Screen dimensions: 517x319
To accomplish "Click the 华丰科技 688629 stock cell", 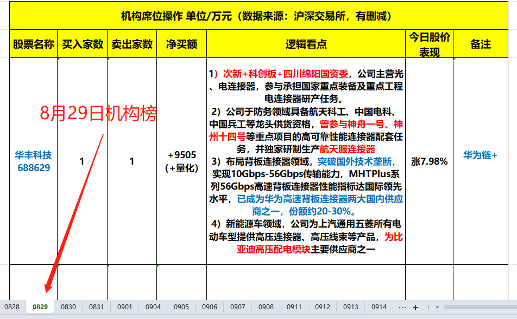I will pyautogui.click(x=33, y=161).
